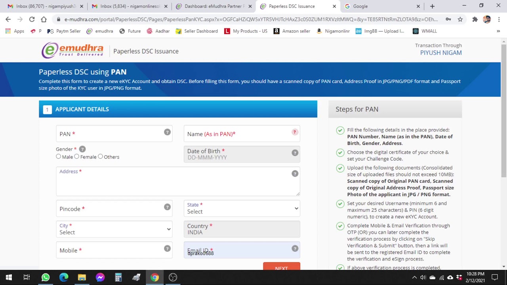This screenshot has width=507, height=285.
Task: Open Calculator from the taskbar
Action: click(x=118, y=277)
